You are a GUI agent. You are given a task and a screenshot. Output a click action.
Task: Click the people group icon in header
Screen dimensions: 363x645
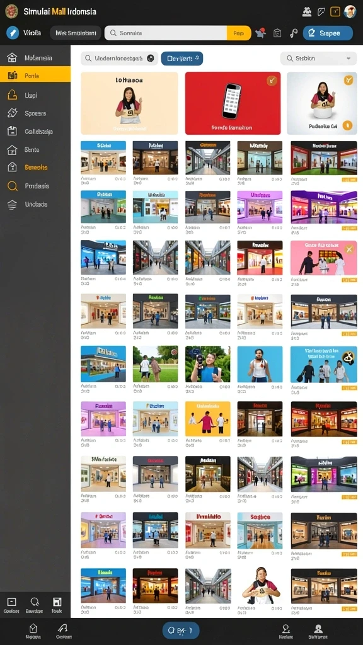tap(307, 11)
